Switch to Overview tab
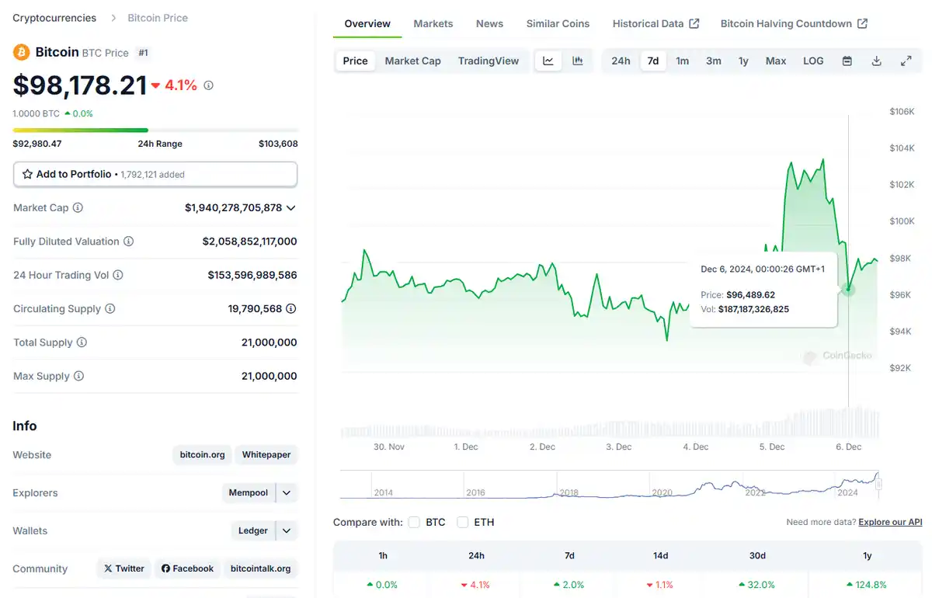 tap(367, 23)
